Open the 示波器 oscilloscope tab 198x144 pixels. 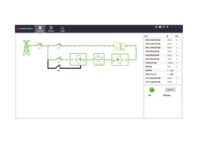(x=62, y=29)
